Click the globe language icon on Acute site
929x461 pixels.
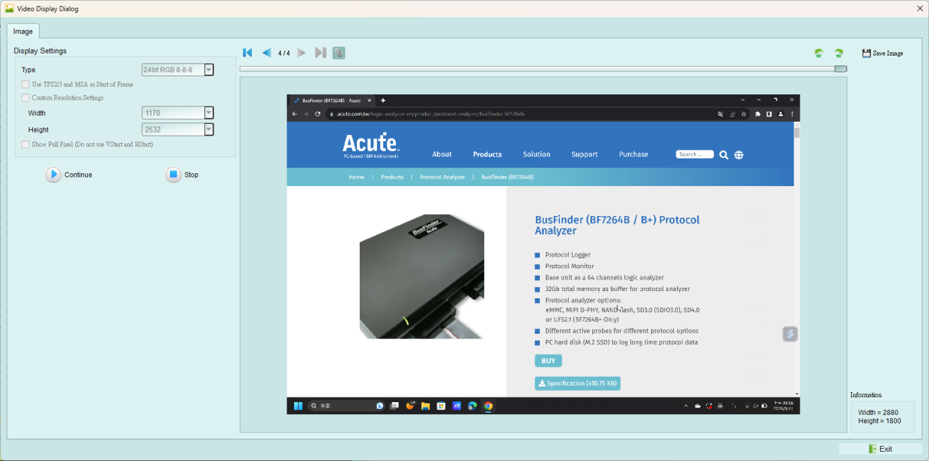[739, 155]
